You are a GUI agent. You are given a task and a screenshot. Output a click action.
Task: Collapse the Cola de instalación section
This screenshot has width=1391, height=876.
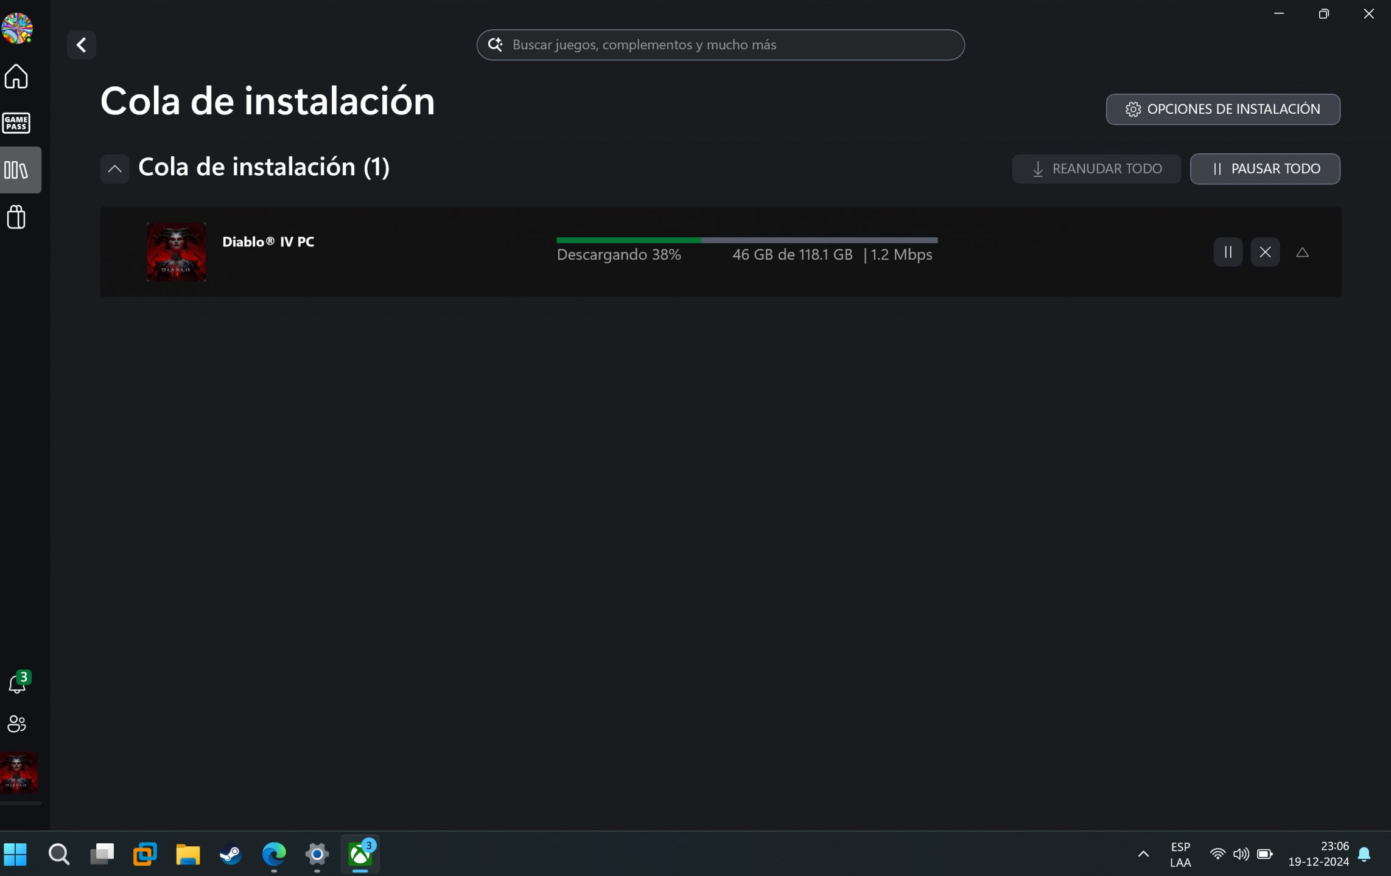coord(114,169)
